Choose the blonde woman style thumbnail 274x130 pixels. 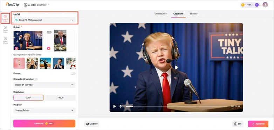pyautogui.click(x=32, y=63)
